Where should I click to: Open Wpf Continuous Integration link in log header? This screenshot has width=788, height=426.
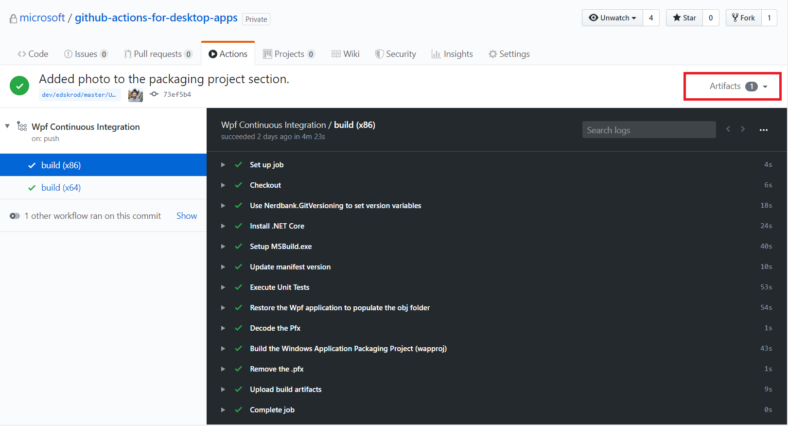(x=274, y=125)
